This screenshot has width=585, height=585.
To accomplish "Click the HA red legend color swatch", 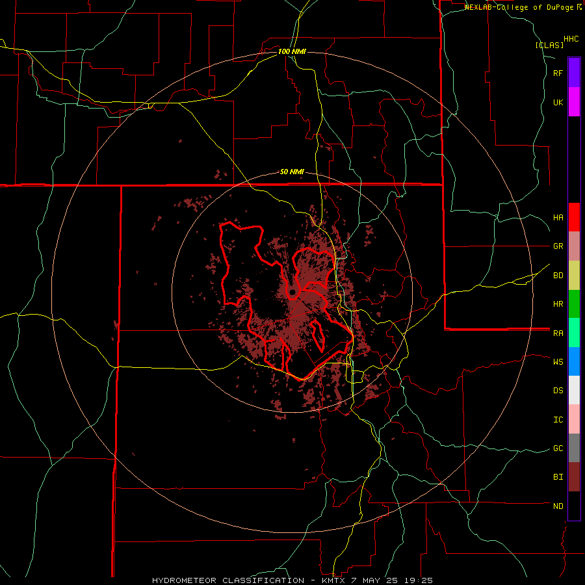I will [574, 217].
